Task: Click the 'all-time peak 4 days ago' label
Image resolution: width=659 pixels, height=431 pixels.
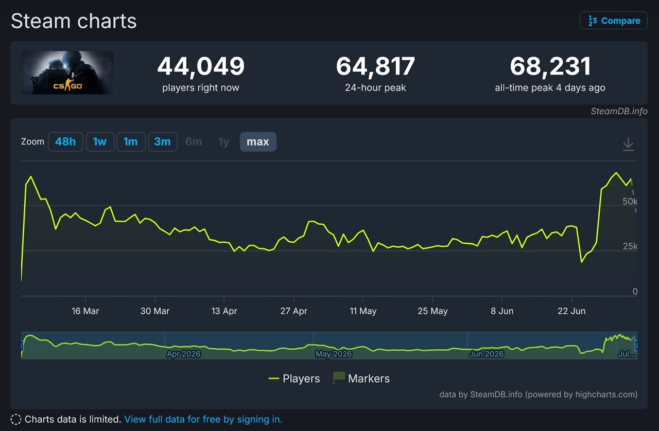Action: [550, 87]
